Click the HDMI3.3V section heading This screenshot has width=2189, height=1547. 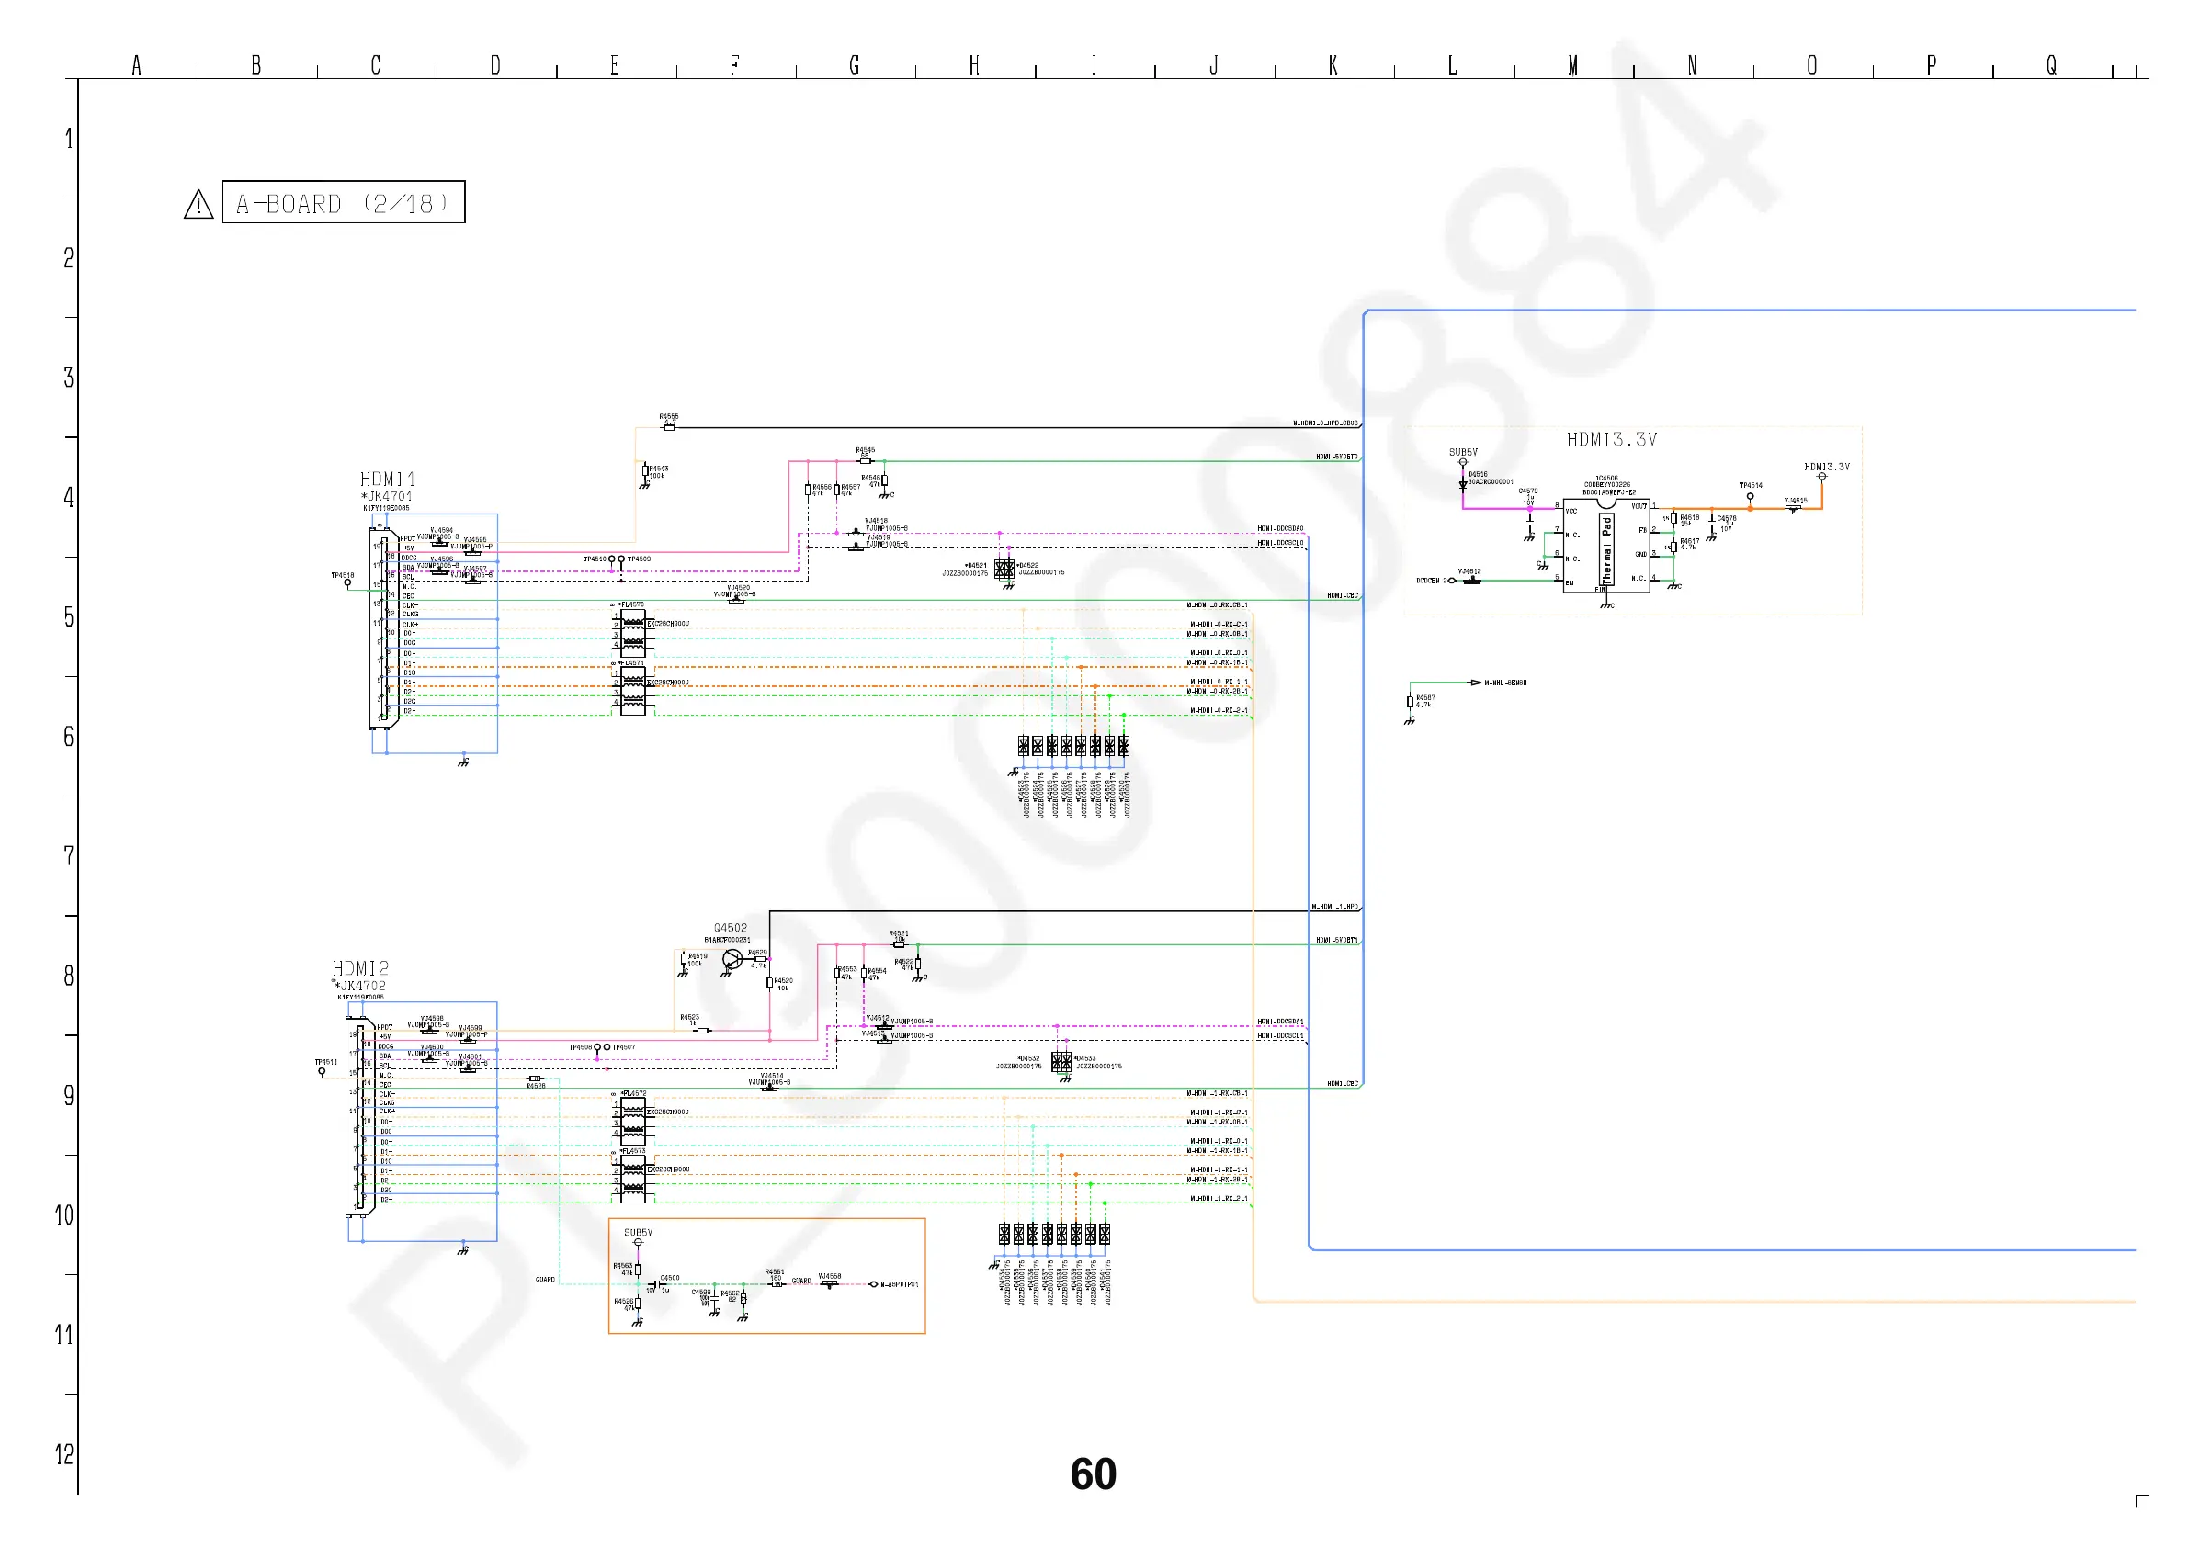(x=1611, y=439)
